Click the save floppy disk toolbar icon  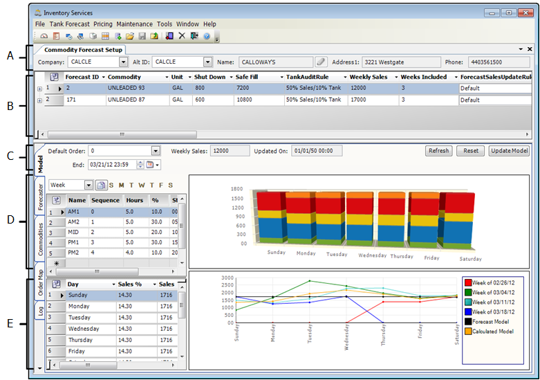click(x=142, y=35)
